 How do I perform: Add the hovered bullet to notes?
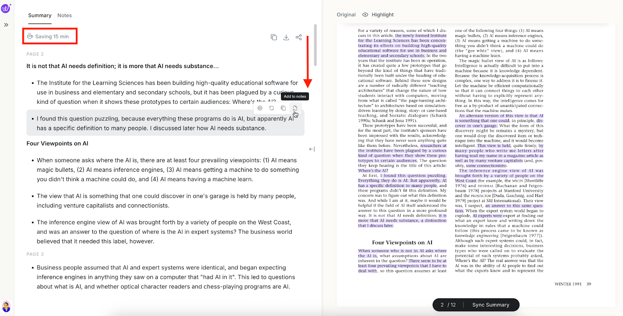295,108
